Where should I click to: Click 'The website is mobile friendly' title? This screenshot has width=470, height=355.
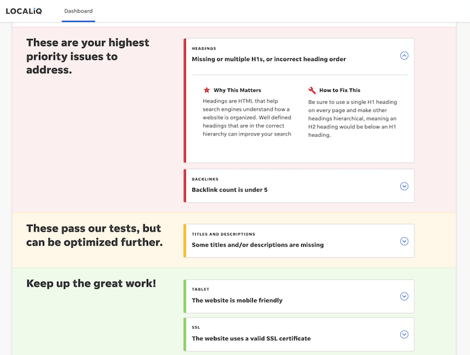[237, 301]
